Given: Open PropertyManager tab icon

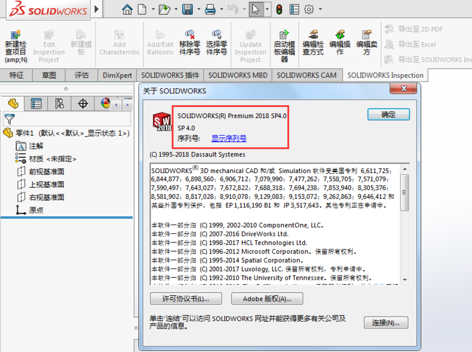Looking at the screenshot, I should tap(36, 104).
